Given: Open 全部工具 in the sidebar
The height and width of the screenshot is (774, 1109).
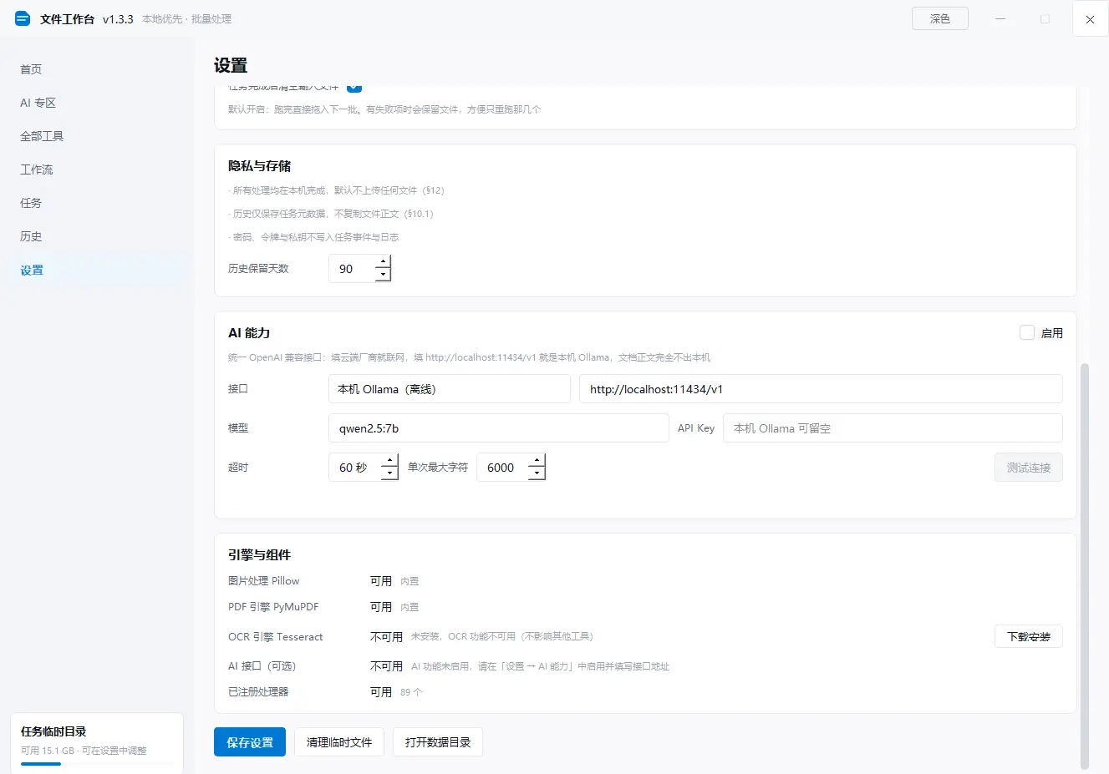Looking at the screenshot, I should point(42,136).
